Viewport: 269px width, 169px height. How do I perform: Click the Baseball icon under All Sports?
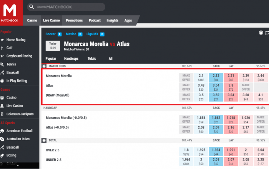pos(2,147)
